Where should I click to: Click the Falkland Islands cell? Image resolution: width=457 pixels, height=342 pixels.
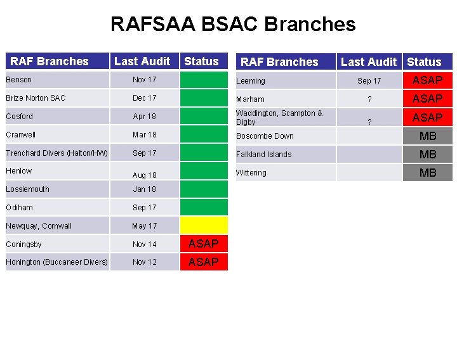pos(286,154)
